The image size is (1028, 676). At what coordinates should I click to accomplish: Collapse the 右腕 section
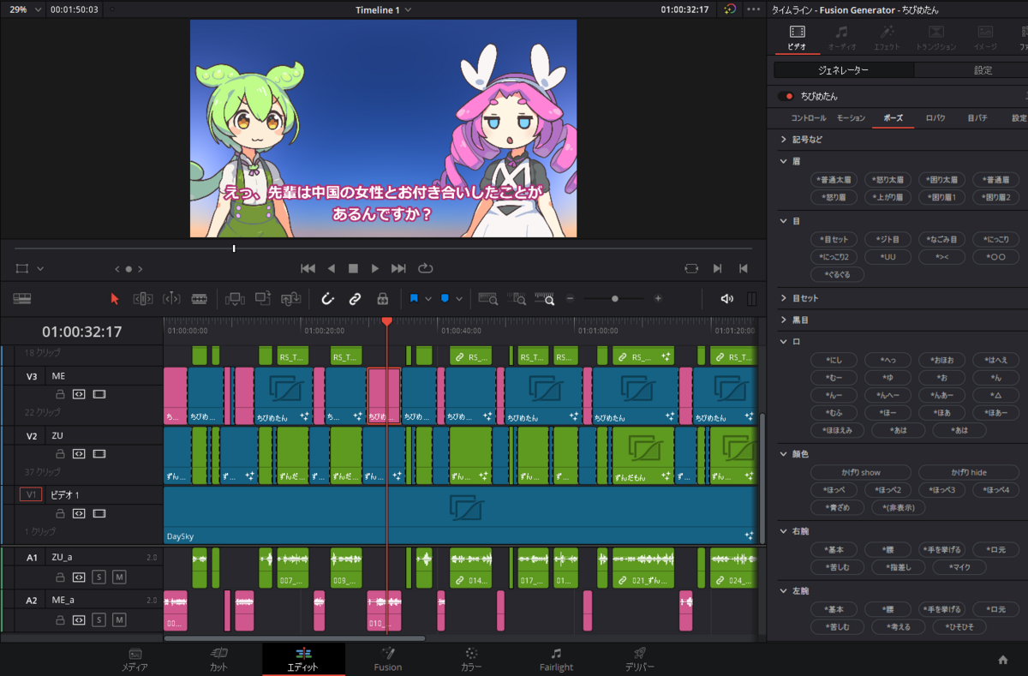[x=783, y=531]
